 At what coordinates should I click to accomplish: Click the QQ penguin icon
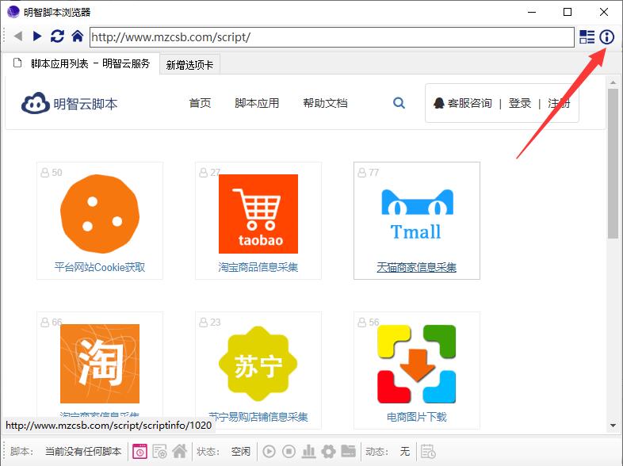point(438,103)
